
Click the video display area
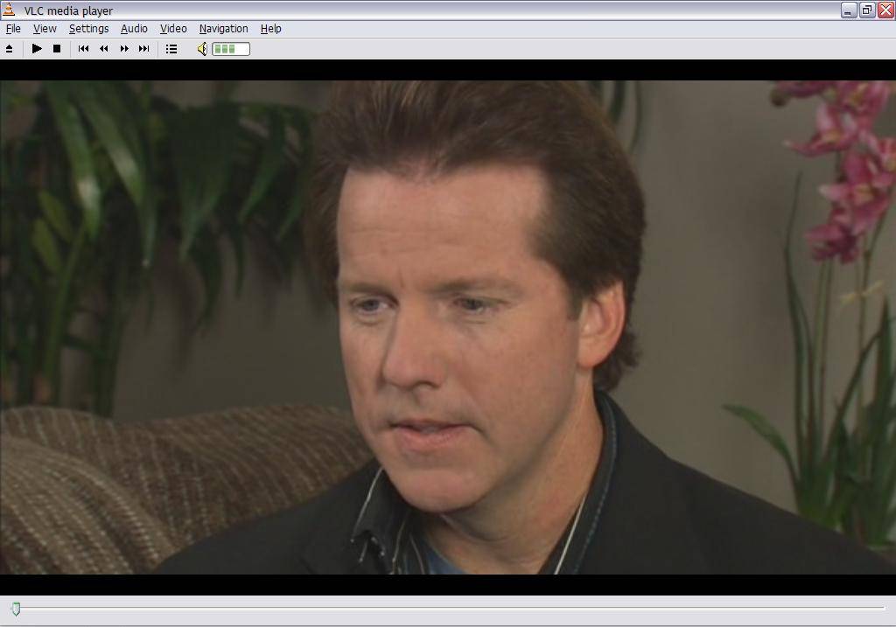coord(448,327)
